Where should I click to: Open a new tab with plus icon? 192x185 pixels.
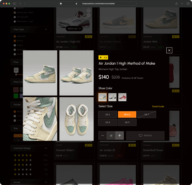point(182,3)
